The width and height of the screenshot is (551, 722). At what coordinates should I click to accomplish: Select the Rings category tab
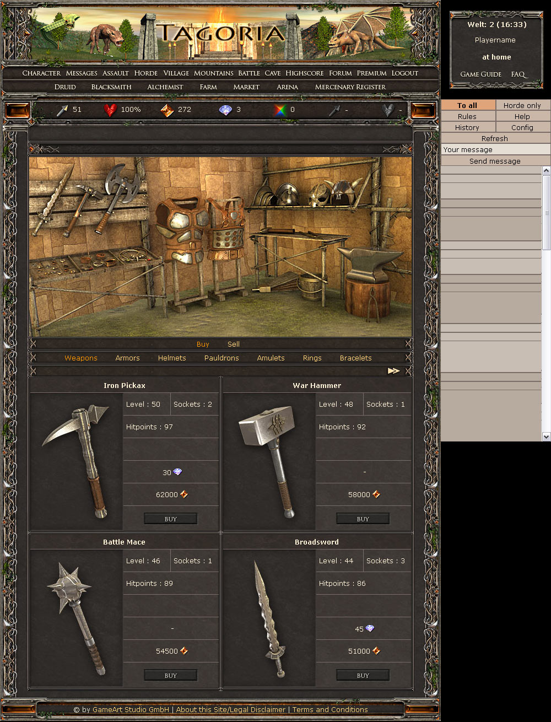point(312,358)
